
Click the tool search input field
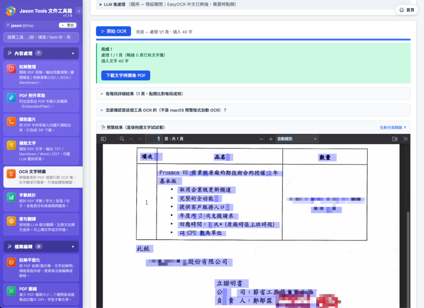pyautogui.click(x=41, y=37)
